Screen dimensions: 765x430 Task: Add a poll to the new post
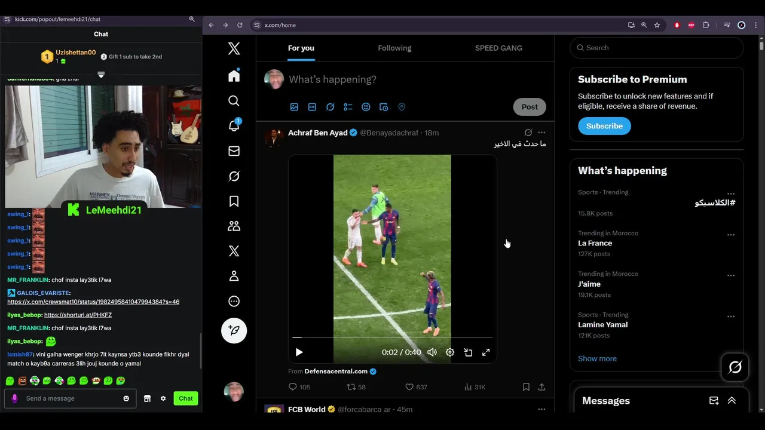[348, 107]
